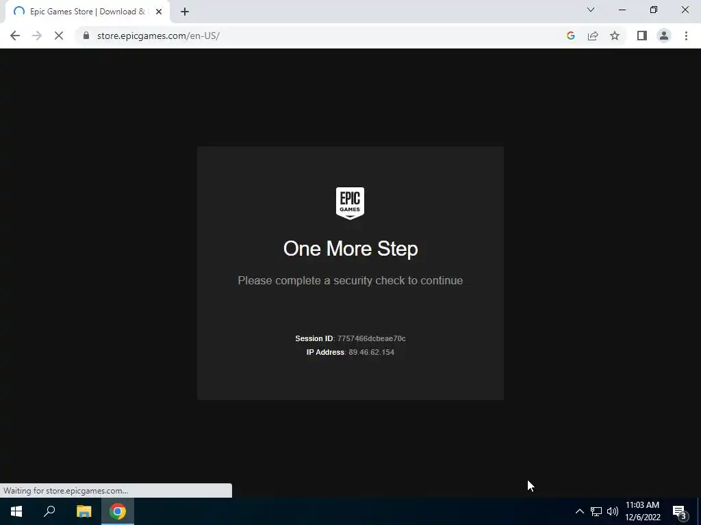
Task: Open a new tab with the plus button
Action: coord(185,12)
